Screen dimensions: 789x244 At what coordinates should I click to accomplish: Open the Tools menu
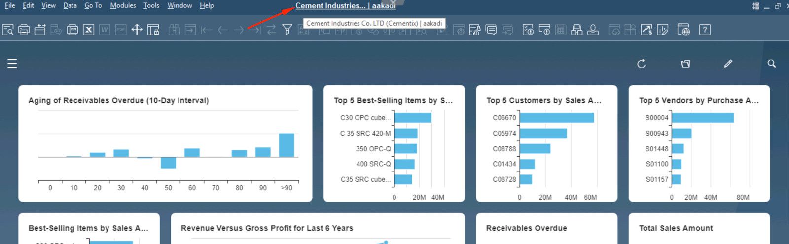[151, 5]
